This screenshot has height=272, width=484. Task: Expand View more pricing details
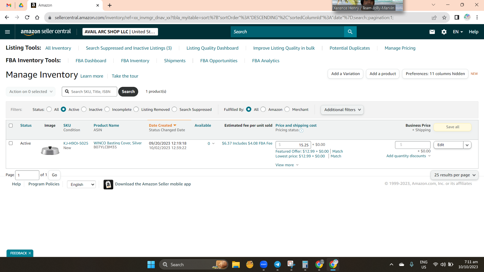click(287, 165)
